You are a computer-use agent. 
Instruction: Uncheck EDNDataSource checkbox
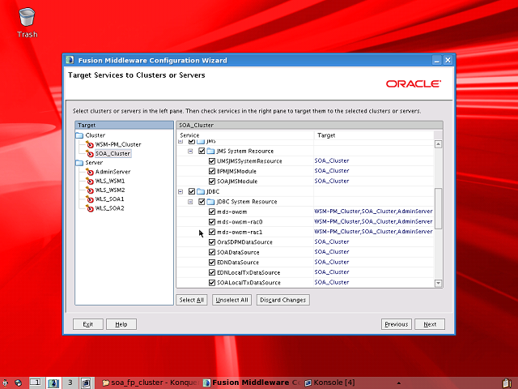click(x=212, y=263)
